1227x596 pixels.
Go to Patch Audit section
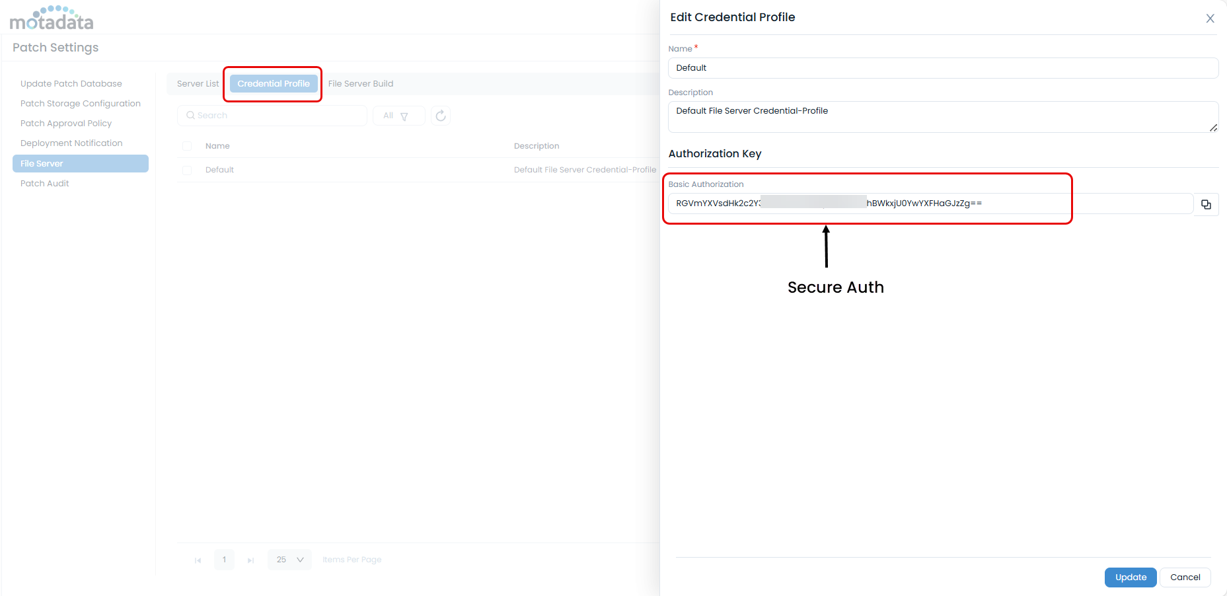[x=45, y=184]
